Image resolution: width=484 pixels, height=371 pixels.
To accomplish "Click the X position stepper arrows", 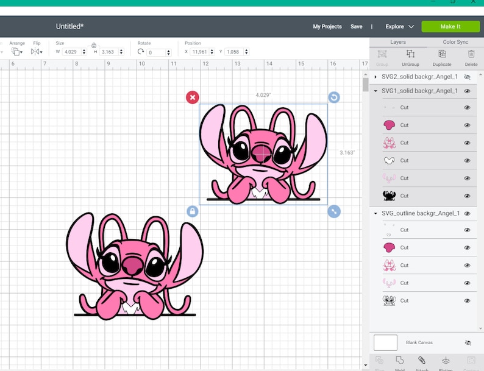I will [x=212, y=52].
